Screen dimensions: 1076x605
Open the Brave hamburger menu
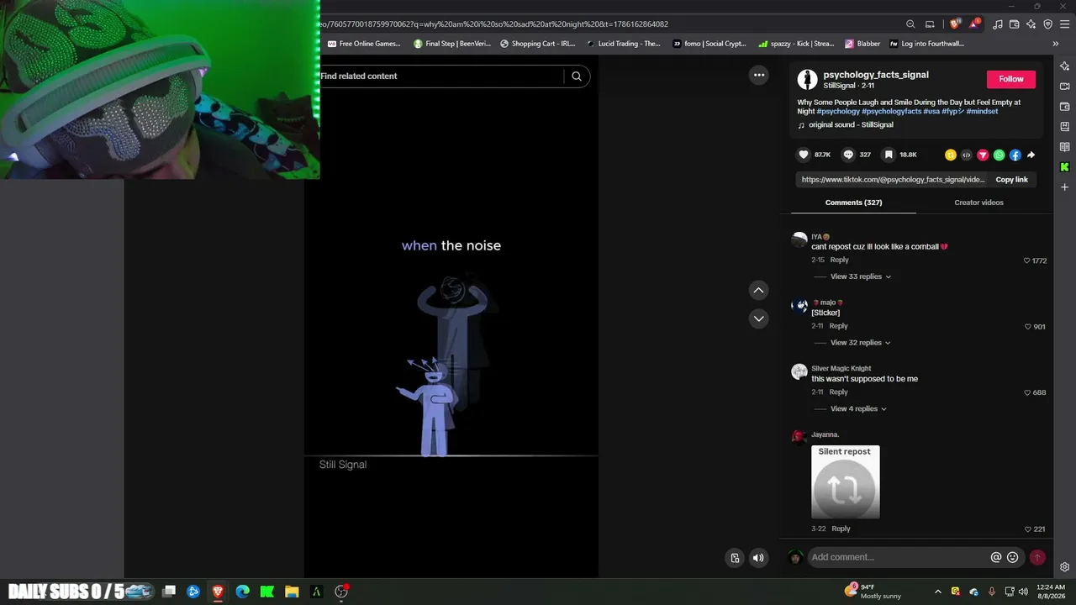click(1064, 24)
